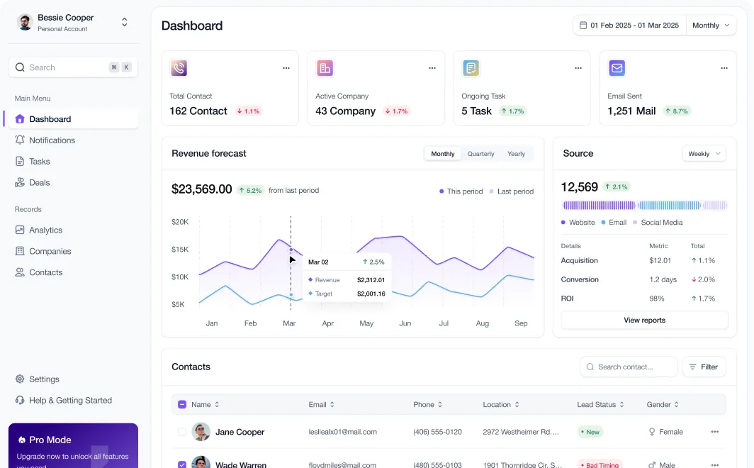This screenshot has width=754, height=468.
Task: Open the Monthly dropdown in header
Action: coord(711,25)
